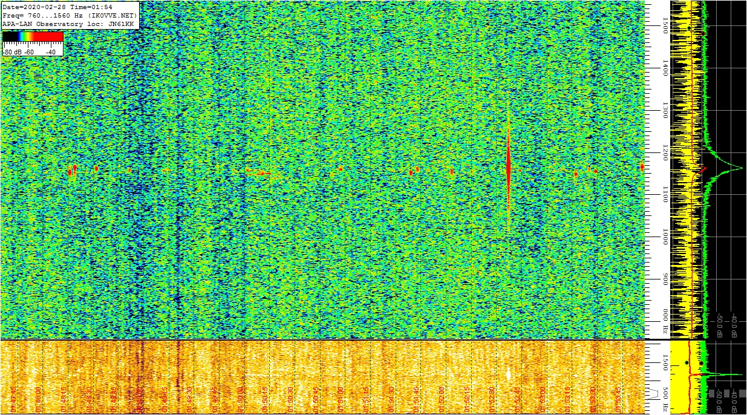
Task: Click the 01:48:00 time marker
Action: [x=39, y=398]
